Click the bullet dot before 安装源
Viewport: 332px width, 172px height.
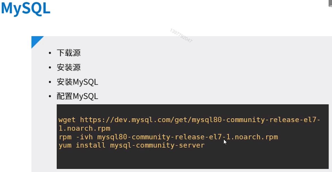[x=50, y=67]
